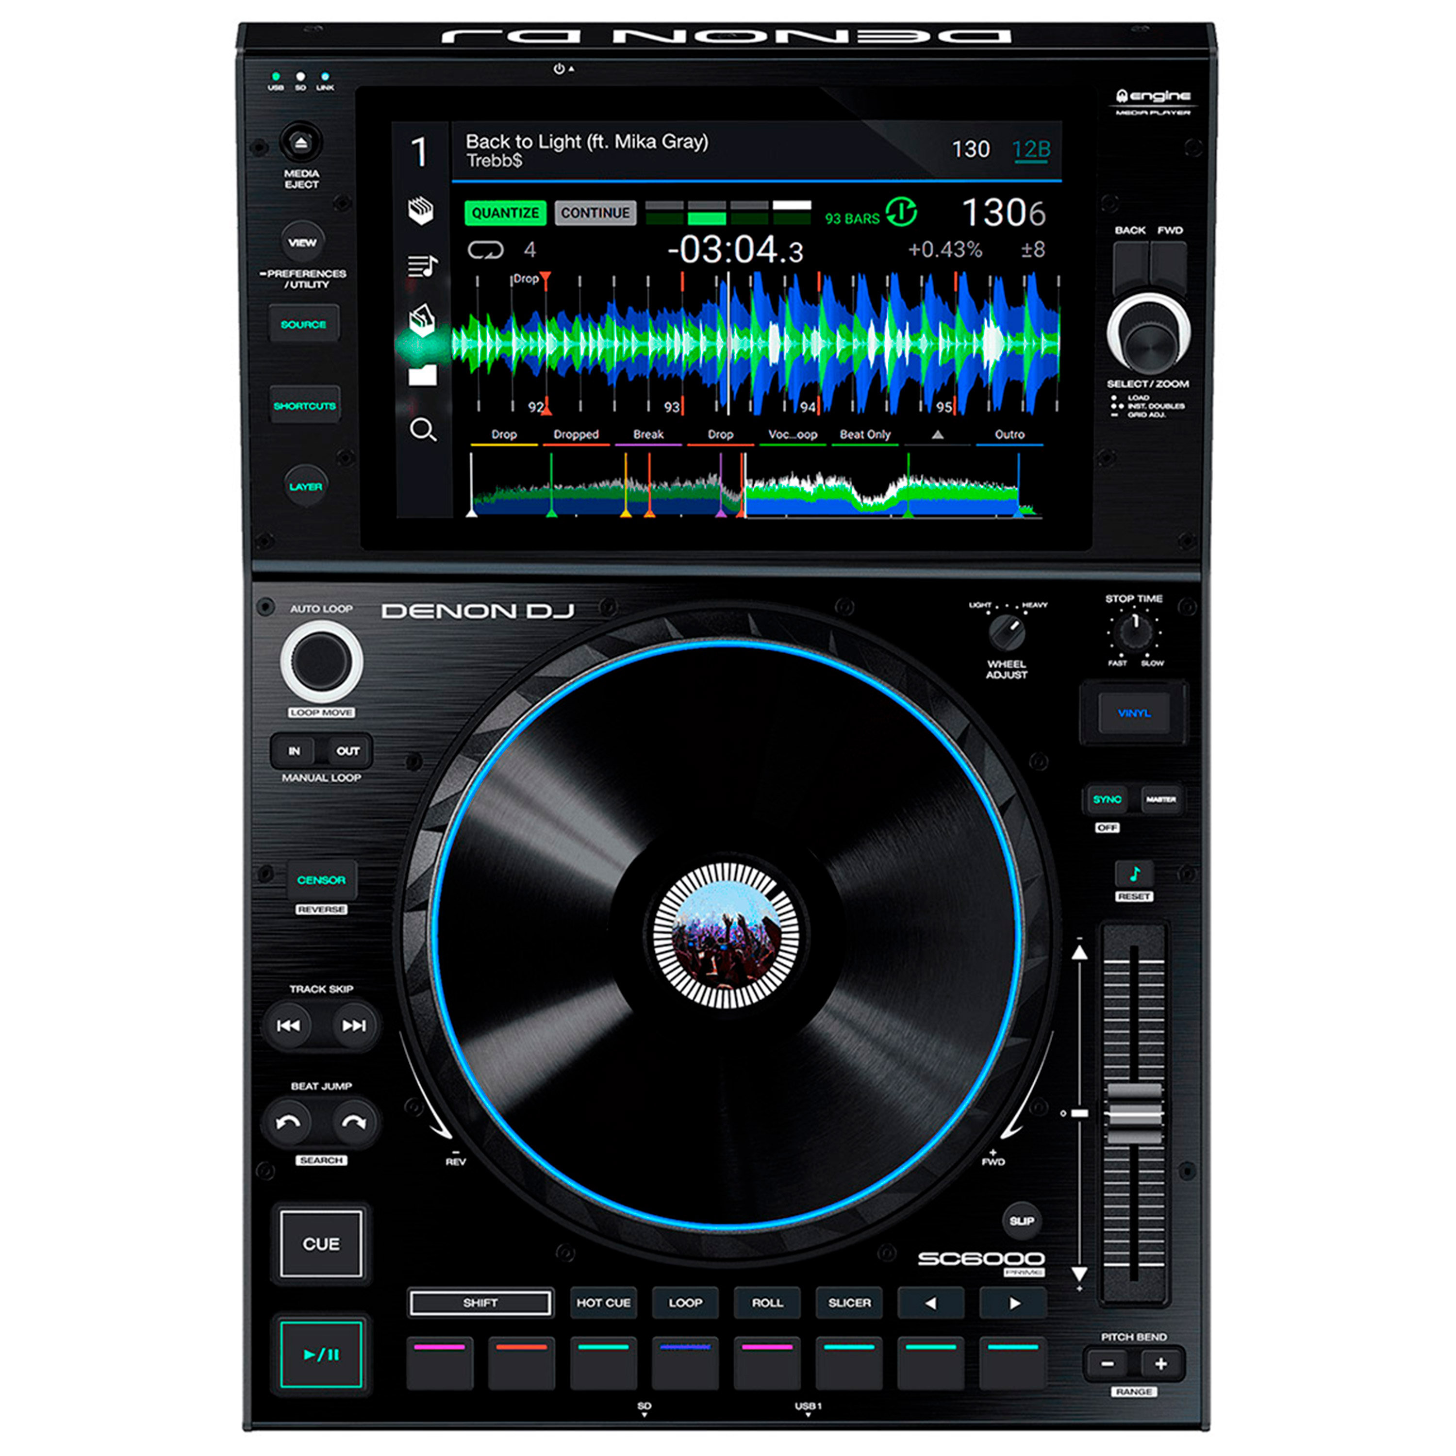This screenshot has width=1456, height=1456.
Task: Tap the loop indicator icon on the display
Action: (x=486, y=249)
